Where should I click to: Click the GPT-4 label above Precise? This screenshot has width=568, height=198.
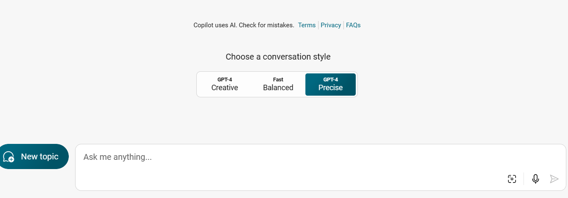point(331,79)
